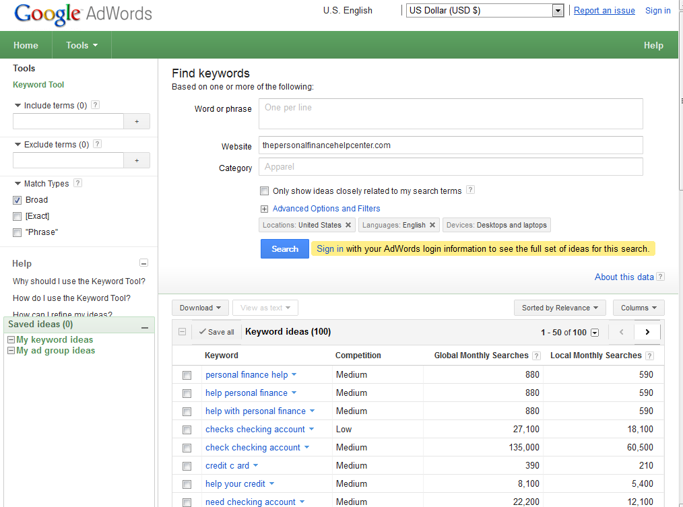
Task: Click Global Monthly Searches help icon
Action: pyautogui.click(x=536, y=356)
